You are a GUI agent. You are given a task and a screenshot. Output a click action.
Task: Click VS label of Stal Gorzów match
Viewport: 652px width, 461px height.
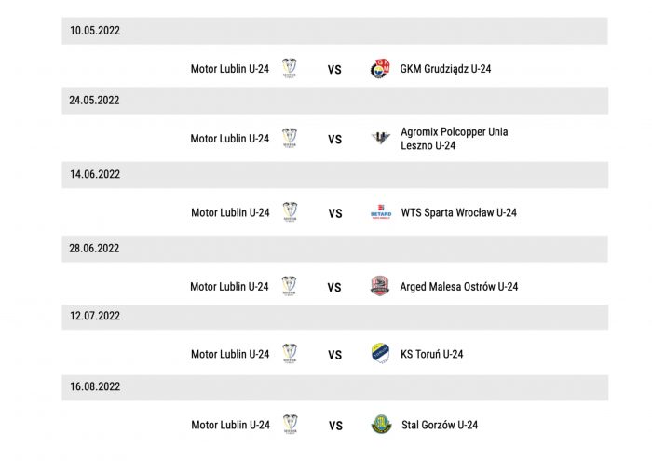335,426
